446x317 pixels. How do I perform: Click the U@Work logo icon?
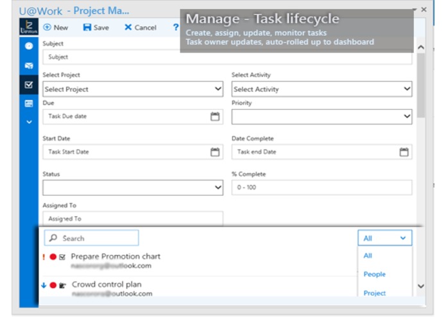tap(29, 27)
